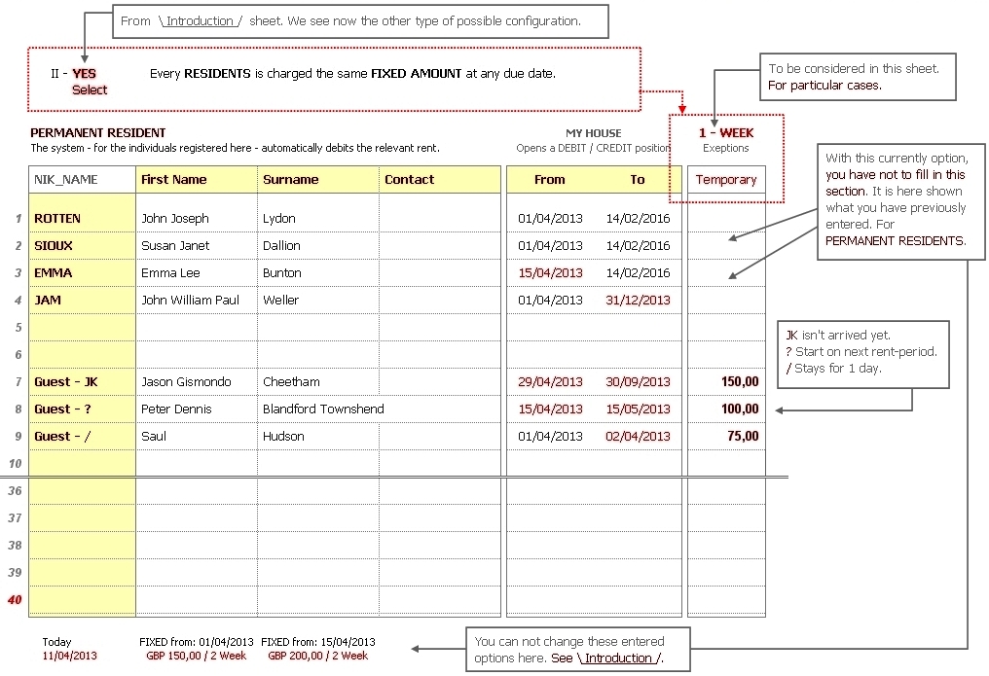Select the surname 'Blandford Townshend'

[x=323, y=409]
